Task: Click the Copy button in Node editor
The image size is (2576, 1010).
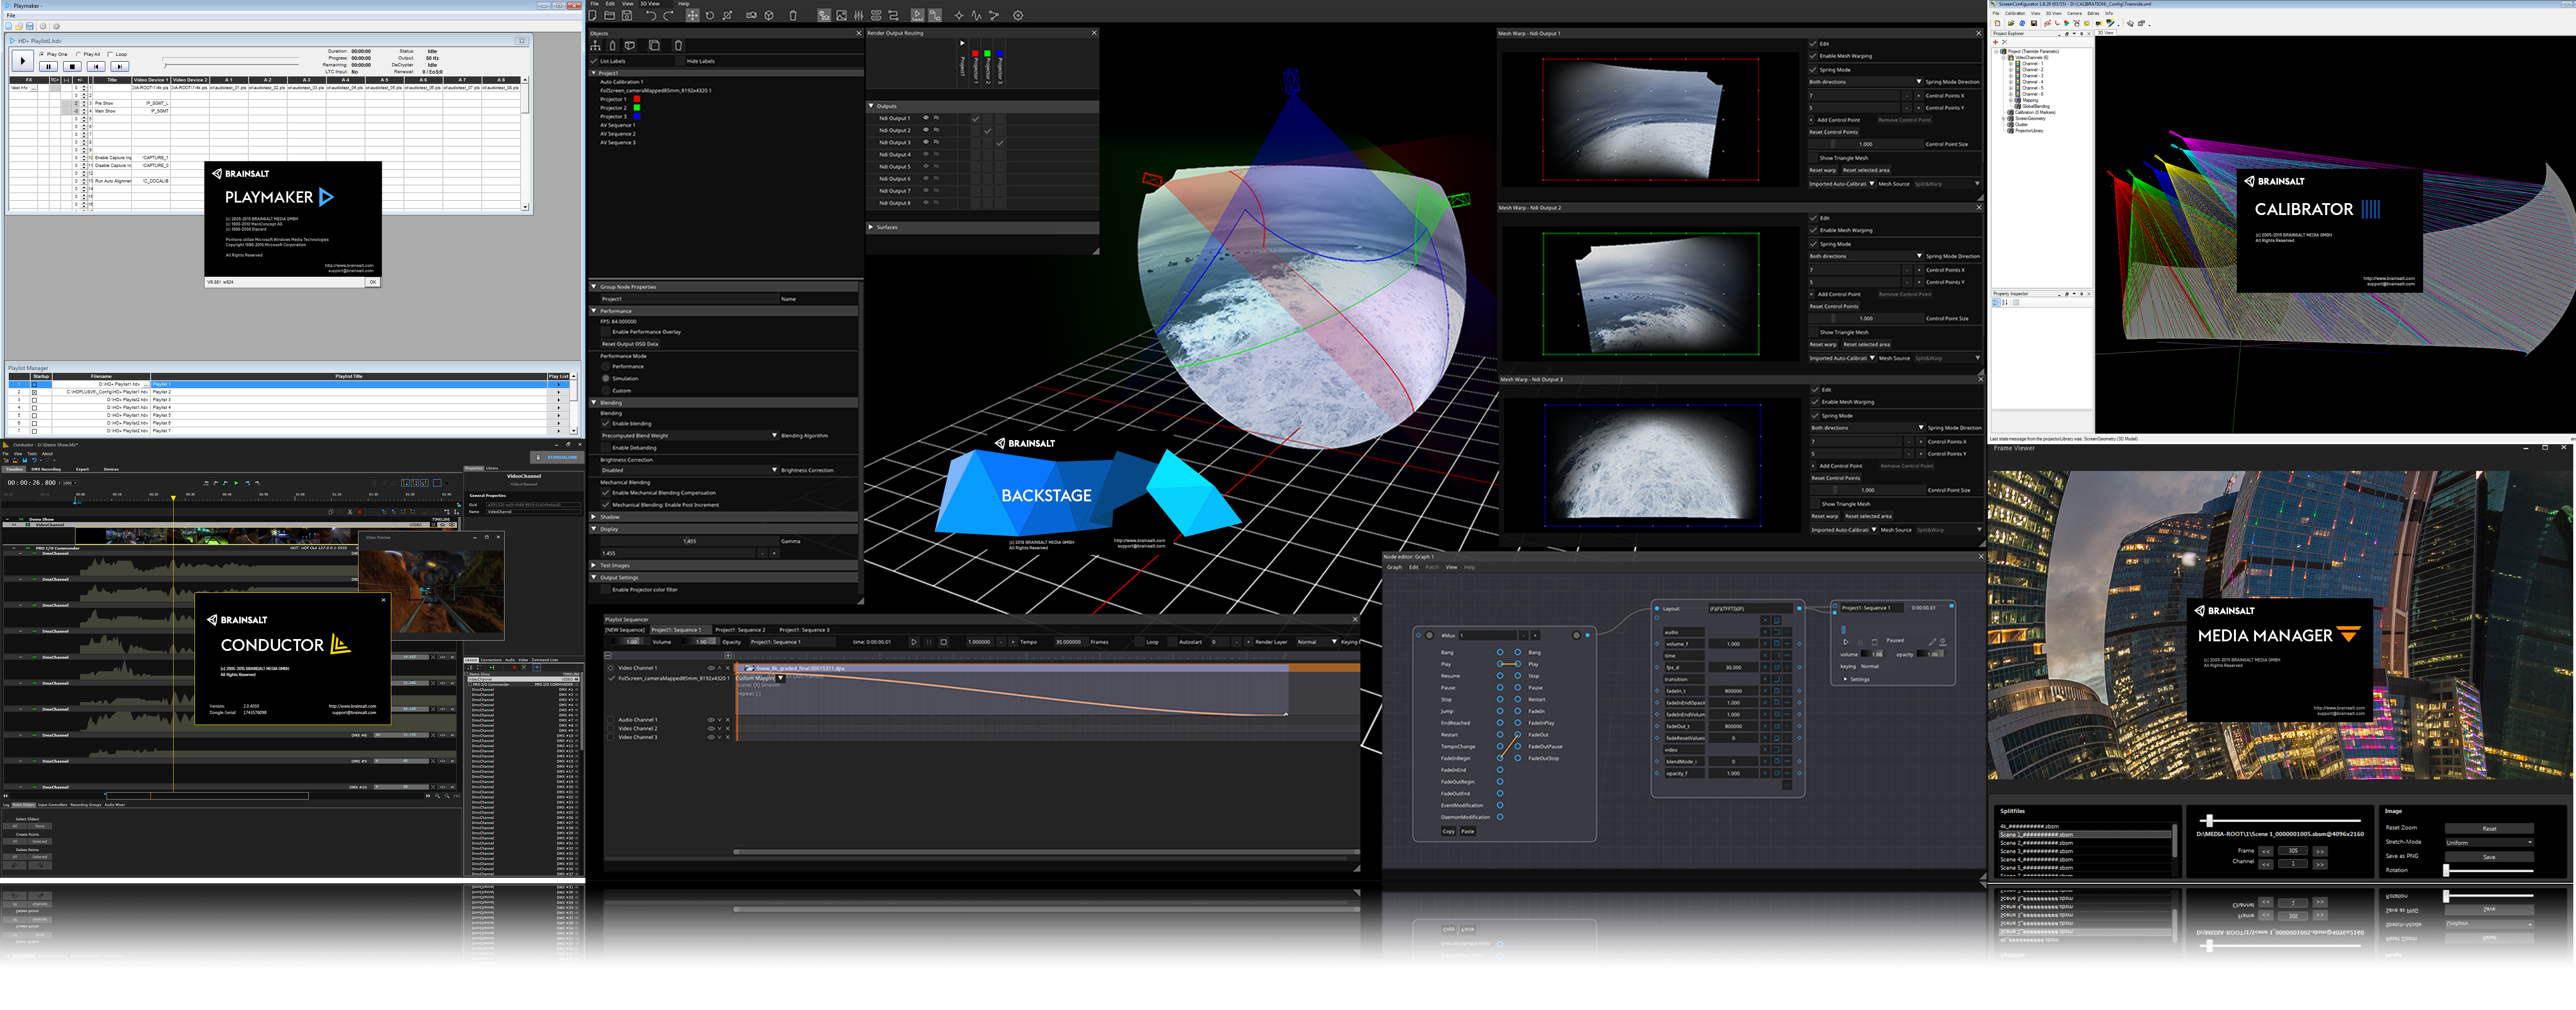Action: [x=1448, y=831]
